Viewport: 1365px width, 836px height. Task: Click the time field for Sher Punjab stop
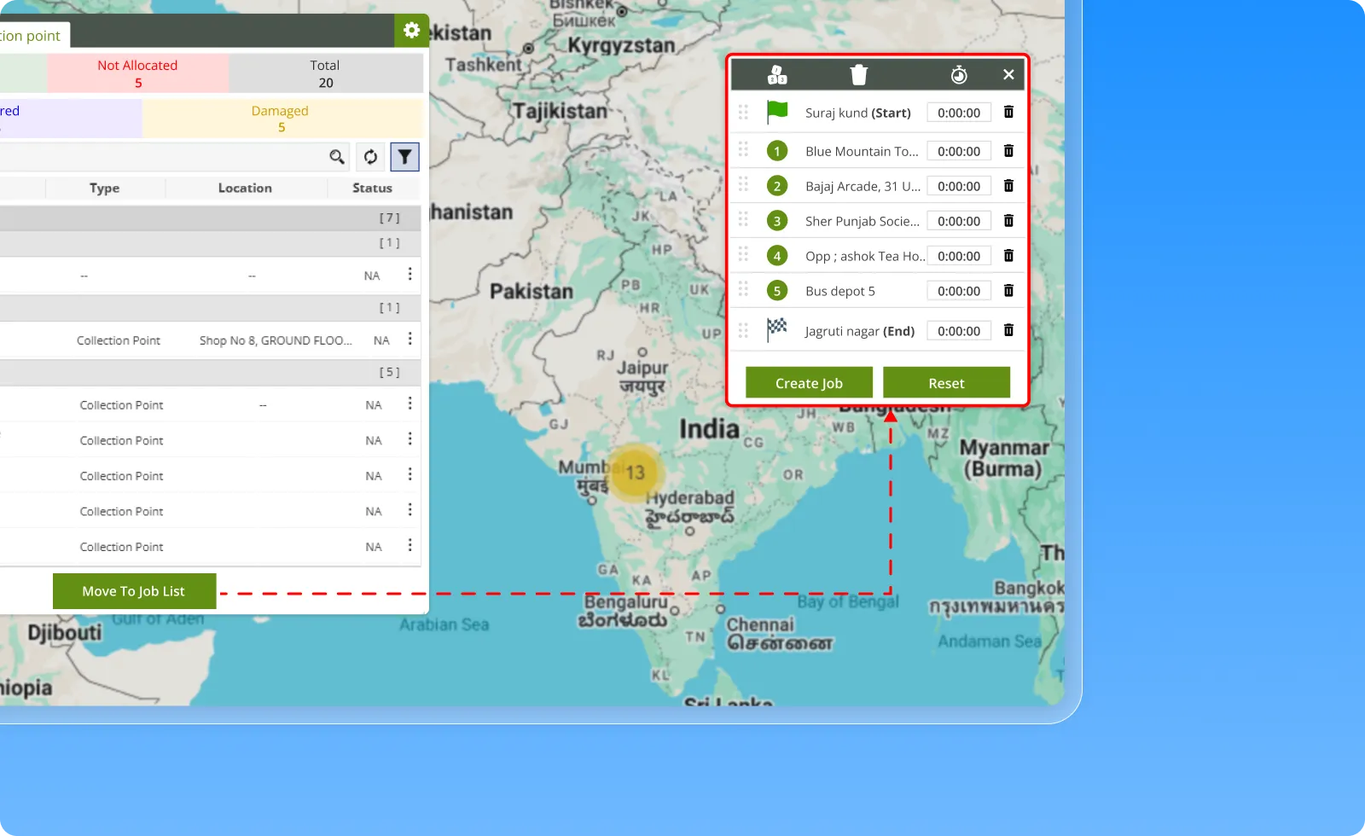coord(959,221)
